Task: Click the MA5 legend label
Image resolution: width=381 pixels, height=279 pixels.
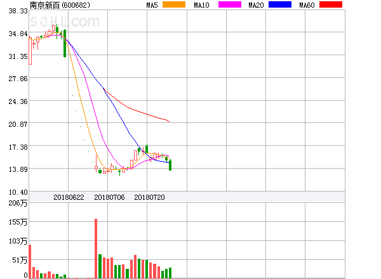Action: pos(152,5)
